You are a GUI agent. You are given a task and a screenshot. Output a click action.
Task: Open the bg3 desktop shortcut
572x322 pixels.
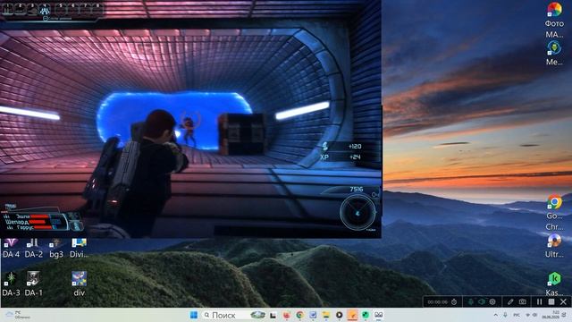(x=56, y=248)
